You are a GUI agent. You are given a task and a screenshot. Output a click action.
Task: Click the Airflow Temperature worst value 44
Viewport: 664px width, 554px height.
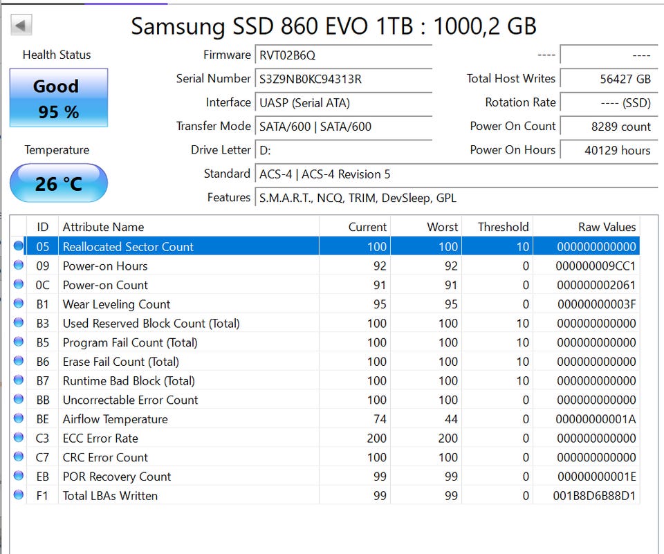coord(451,419)
